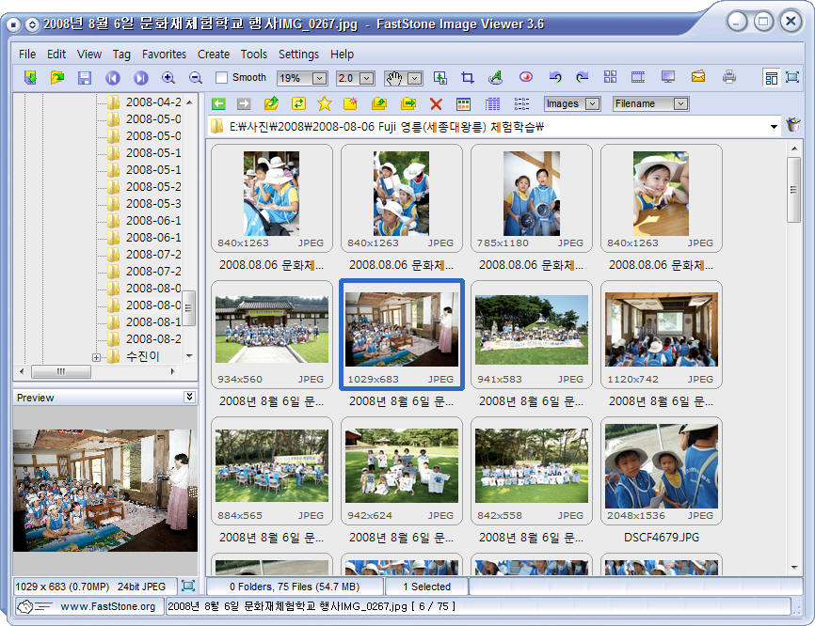Create a new folder icon
This screenshot has height=626, width=815.
point(351,103)
